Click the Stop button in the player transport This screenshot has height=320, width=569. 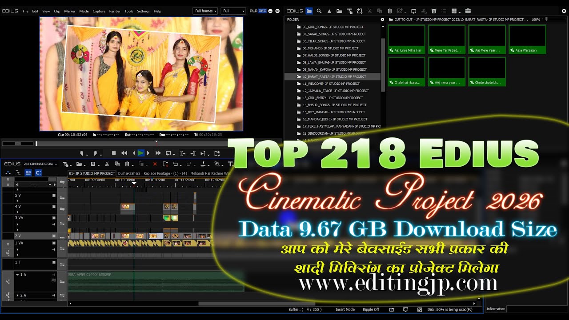click(x=113, y=153)
